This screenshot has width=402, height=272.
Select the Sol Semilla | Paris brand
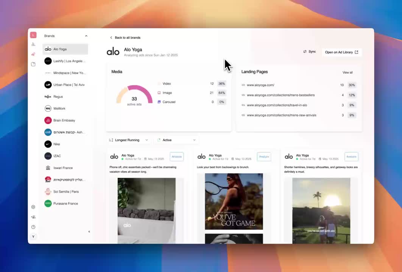[65, 192]
